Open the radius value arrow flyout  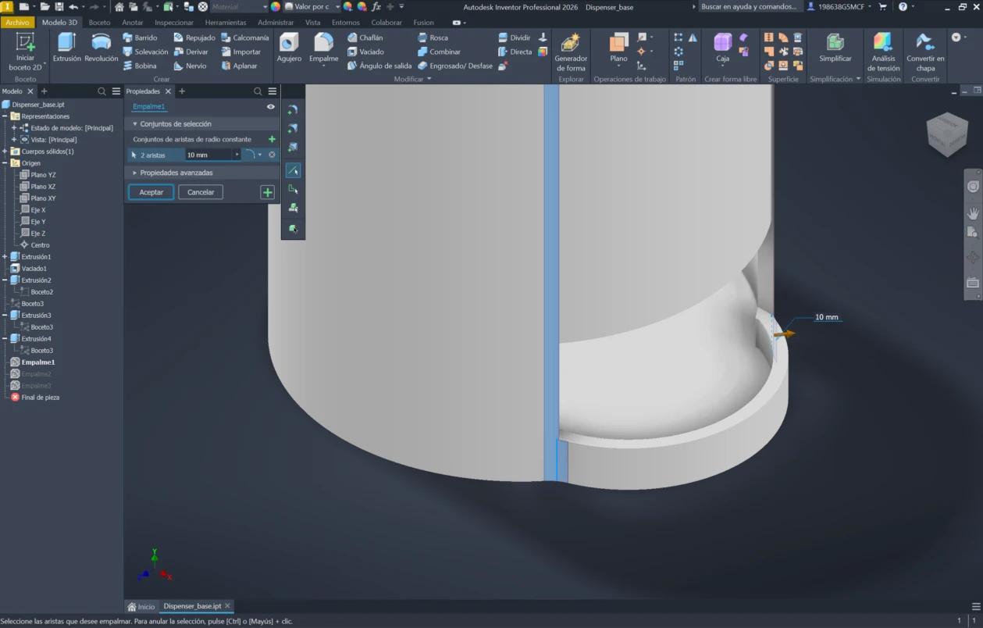pos(237,155)
